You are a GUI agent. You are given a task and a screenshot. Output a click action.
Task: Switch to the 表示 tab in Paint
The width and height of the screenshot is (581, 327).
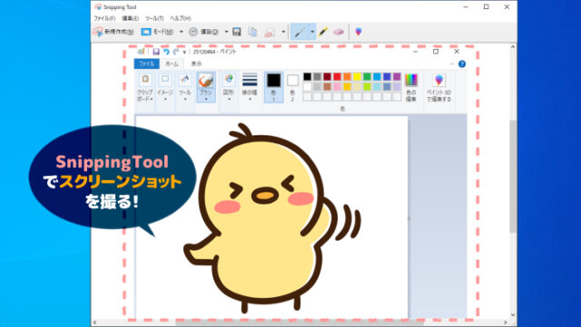[x=196, y=64]
